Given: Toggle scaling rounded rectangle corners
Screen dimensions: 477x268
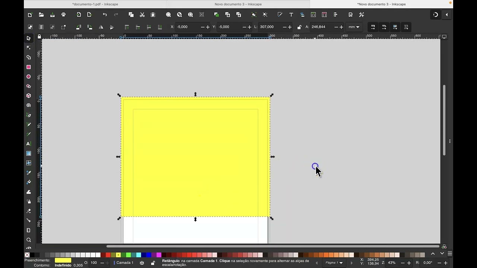Looking at the screenshot, I should pyautogui.click(x=384, y=27).
